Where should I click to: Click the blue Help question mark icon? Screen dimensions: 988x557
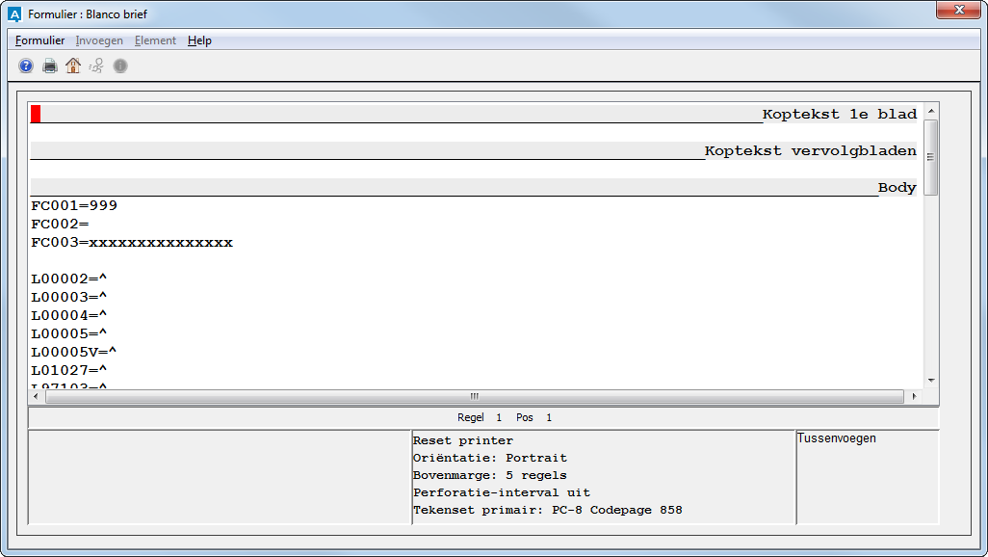(26, 66)
